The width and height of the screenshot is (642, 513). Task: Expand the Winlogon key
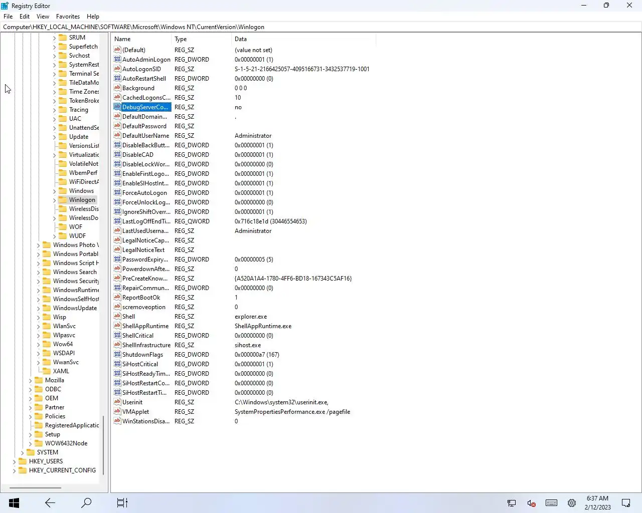(x=54, y=200)
